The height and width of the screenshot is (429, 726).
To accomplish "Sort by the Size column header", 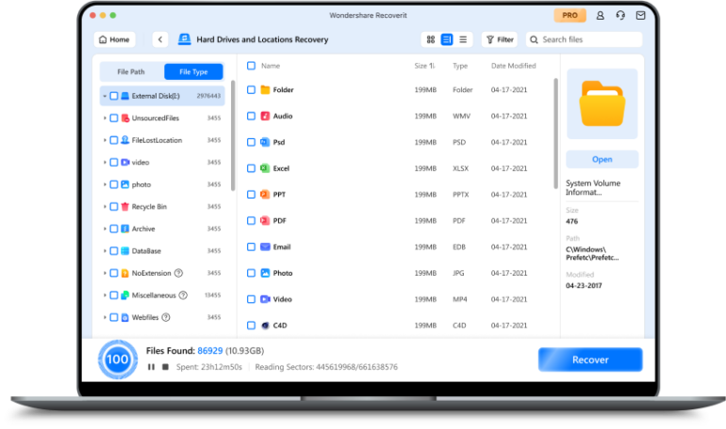I will pyautogui.click(x=424, y=66).
